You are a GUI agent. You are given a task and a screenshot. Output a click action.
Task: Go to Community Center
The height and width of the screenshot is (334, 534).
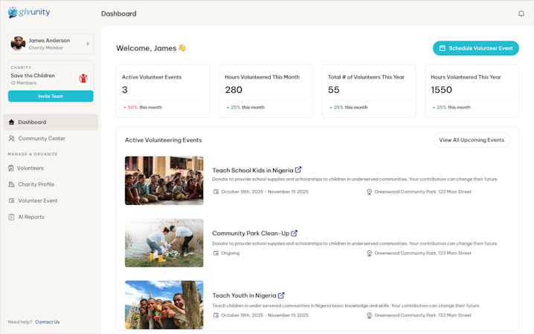pyautogui.click(x=42, y=138)
